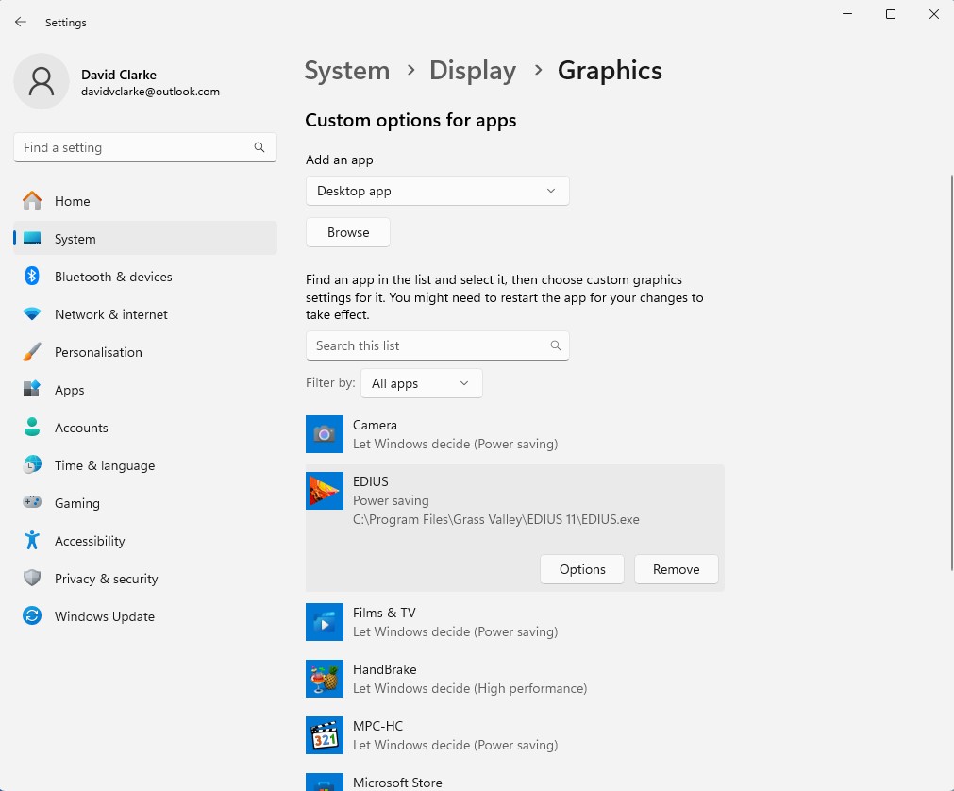Open the David Clarke profile avatar

tap(42, 81)
